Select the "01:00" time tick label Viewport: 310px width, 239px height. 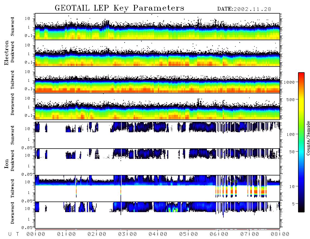coord(67,234)
